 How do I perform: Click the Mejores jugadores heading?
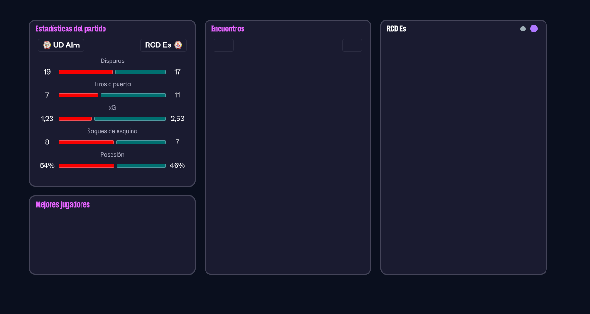coord(63,204)
